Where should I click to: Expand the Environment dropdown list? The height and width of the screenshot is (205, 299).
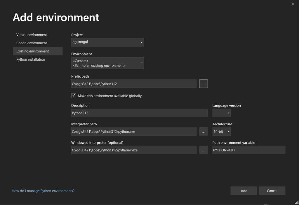coord(107,63)
